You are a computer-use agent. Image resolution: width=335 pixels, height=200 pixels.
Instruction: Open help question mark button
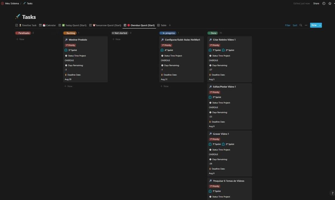(x=332, y=193)
